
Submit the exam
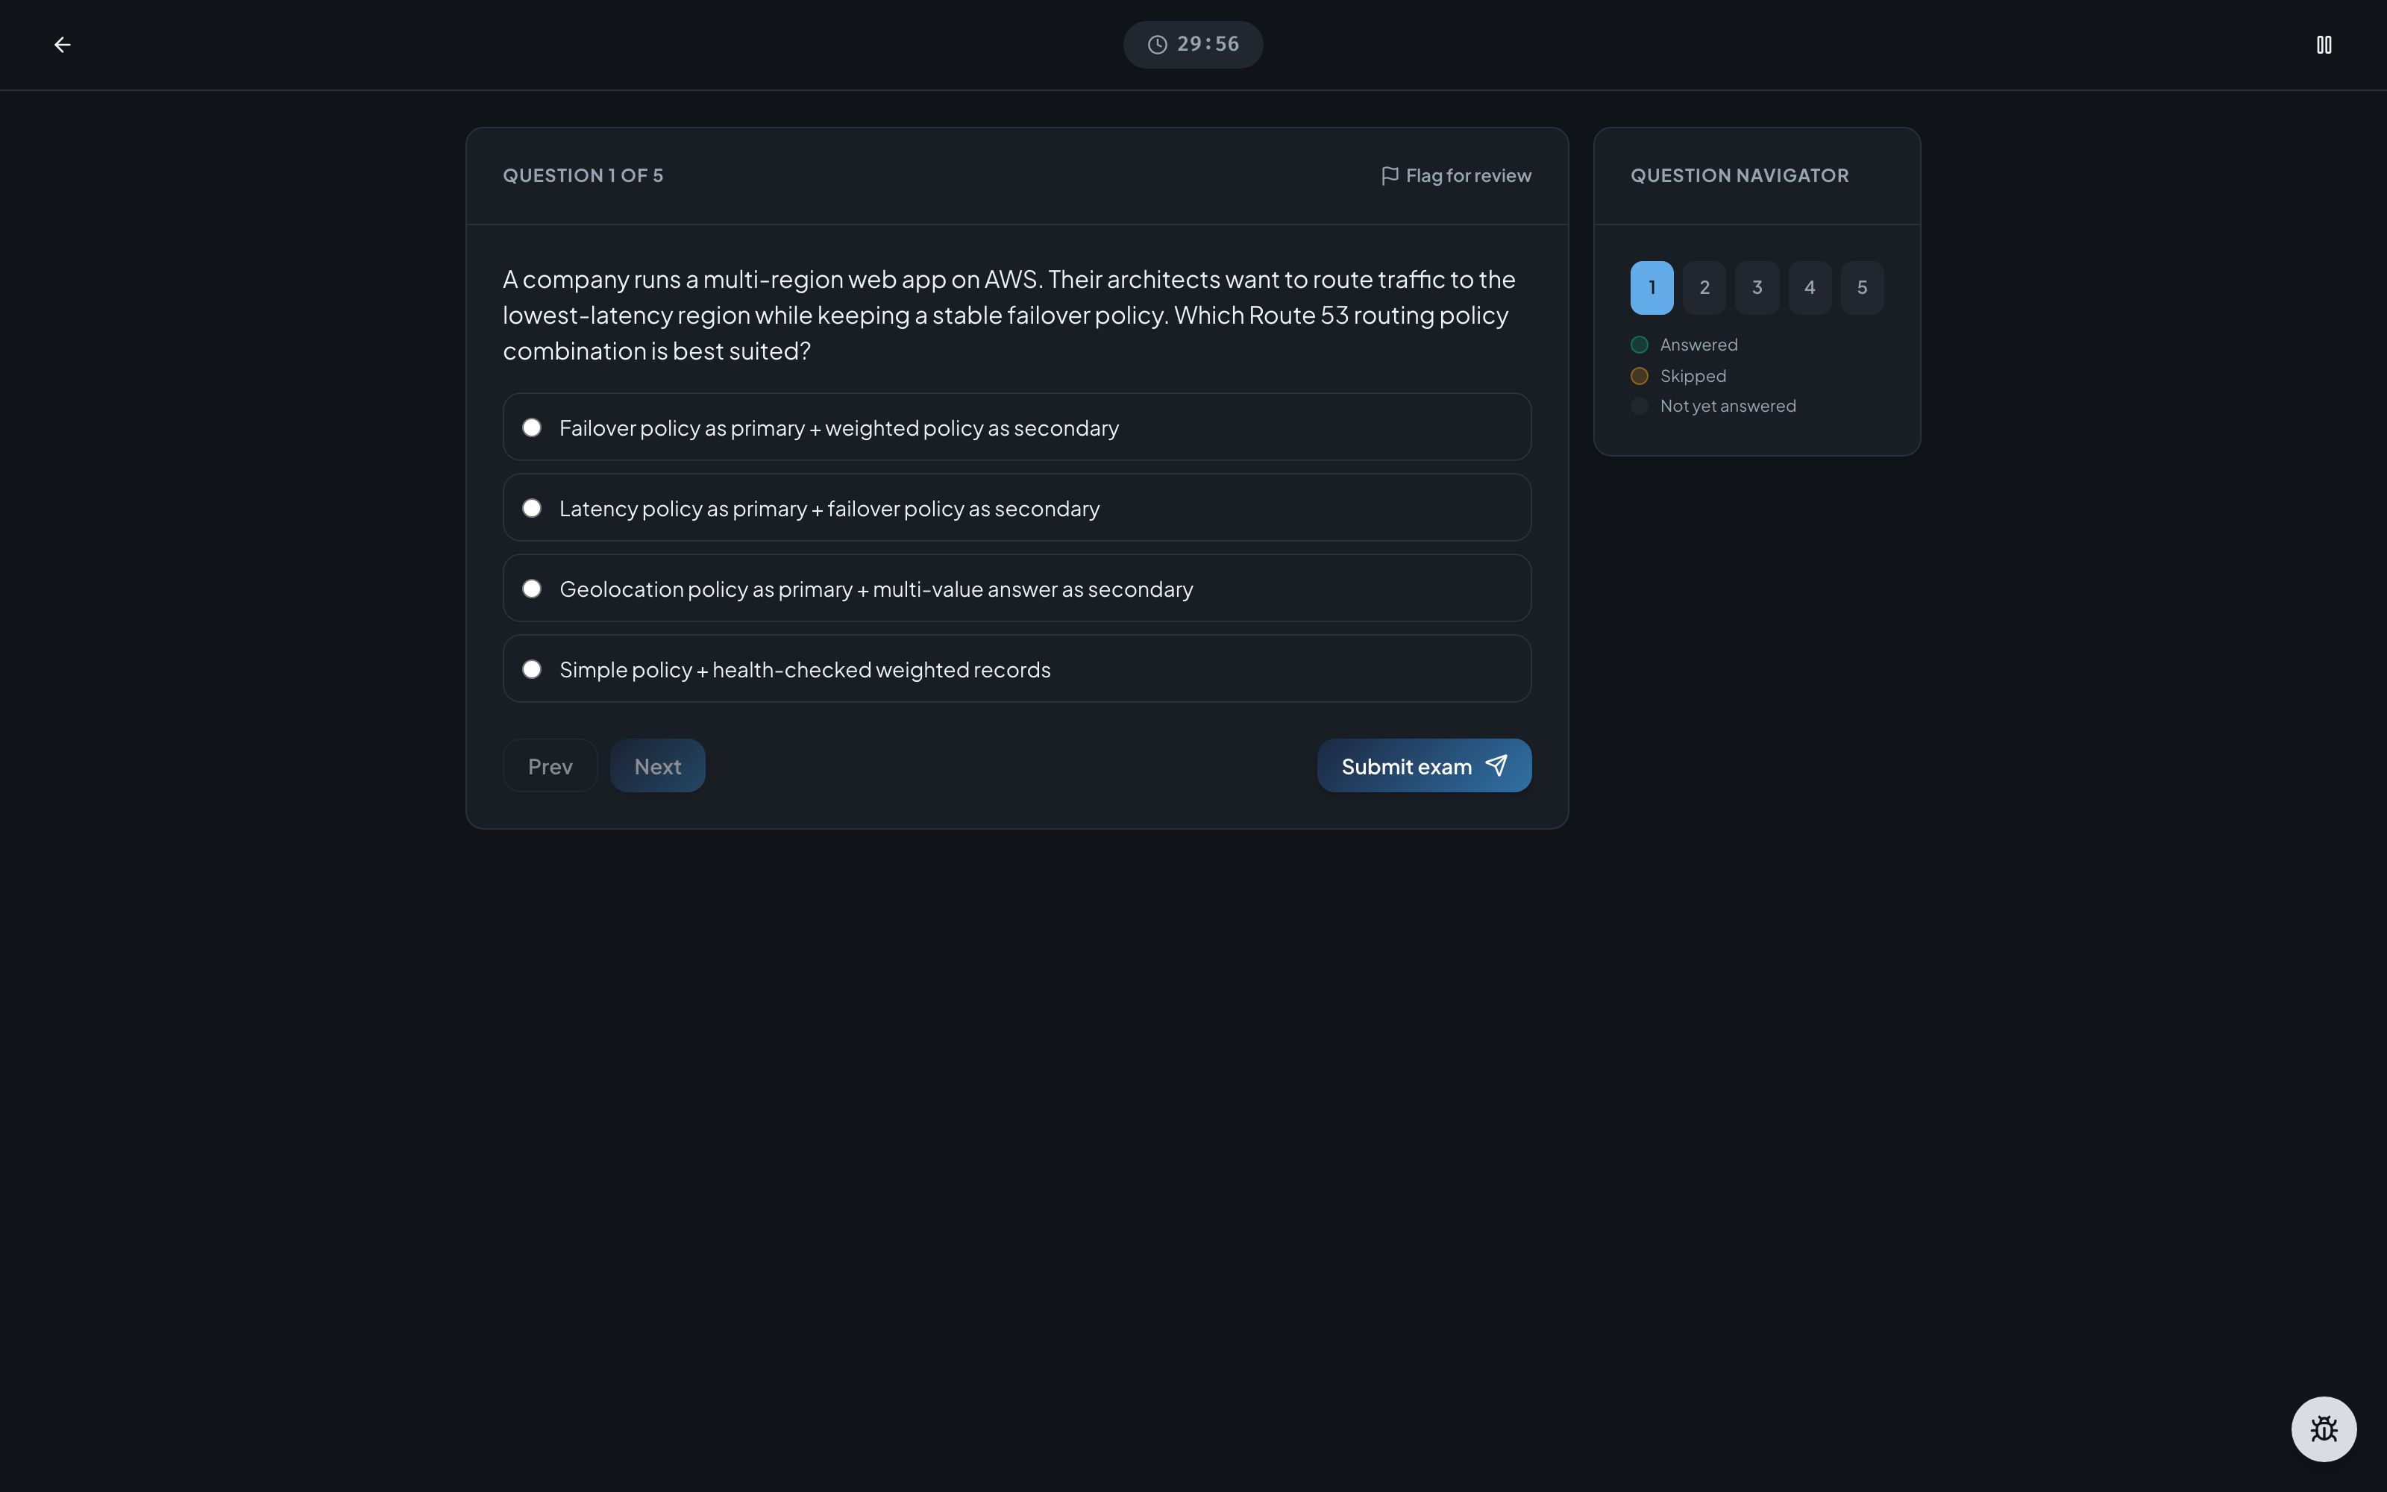click(x=1424, y=765)
